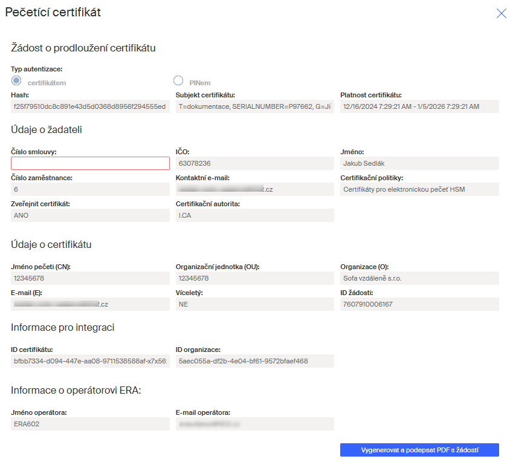Image resolution: width=510 pixels, height=462 pixels.
Task: Click the IČO field showing 63078236
Action: pyautogui.click(x=254, y=163)
